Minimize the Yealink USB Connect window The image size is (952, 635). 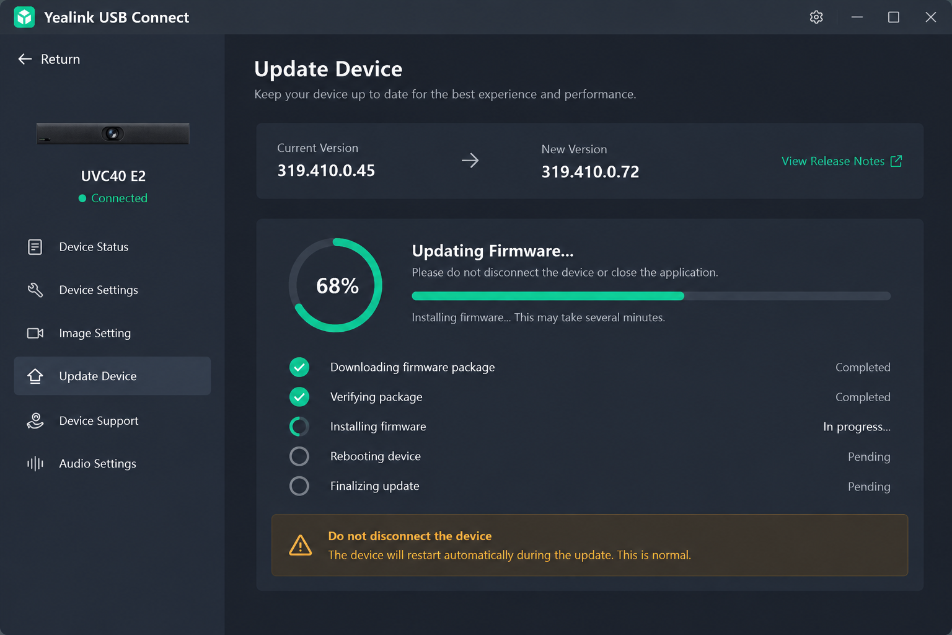pos(857,17)
